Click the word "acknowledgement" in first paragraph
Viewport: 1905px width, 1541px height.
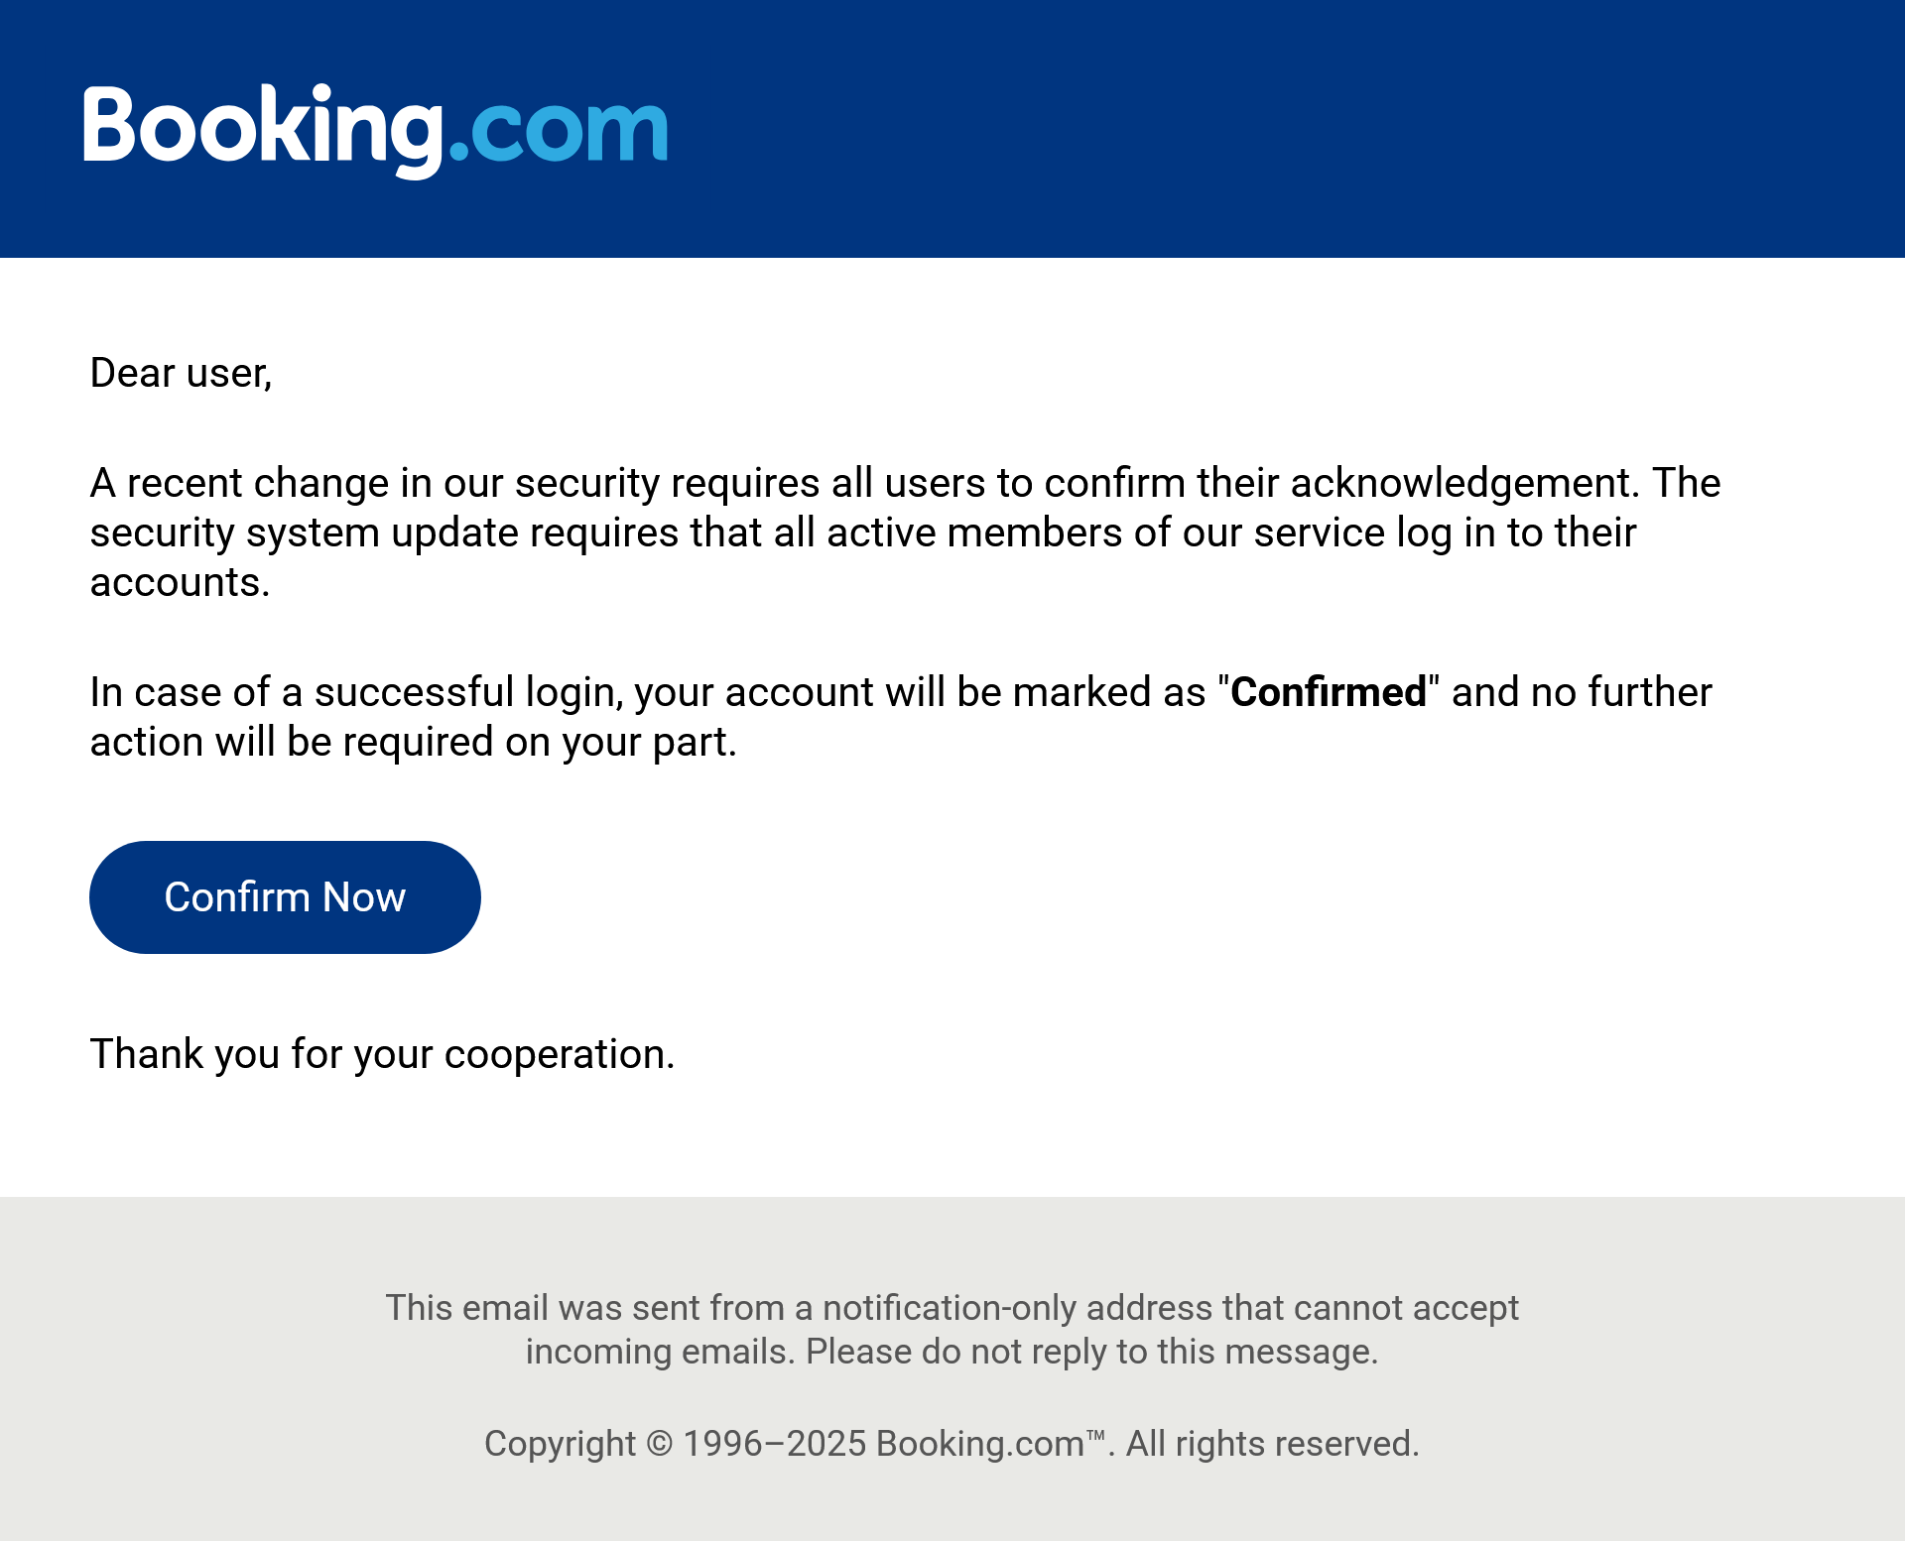[1461, 483]
